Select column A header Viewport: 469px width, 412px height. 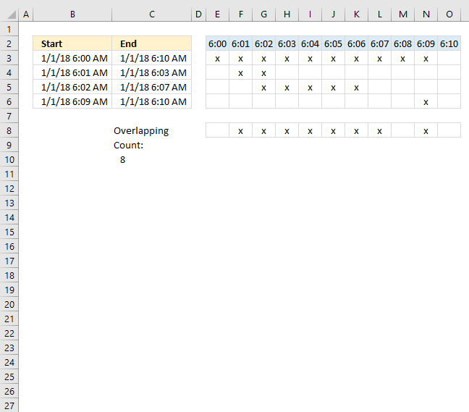tap(26, 14)
